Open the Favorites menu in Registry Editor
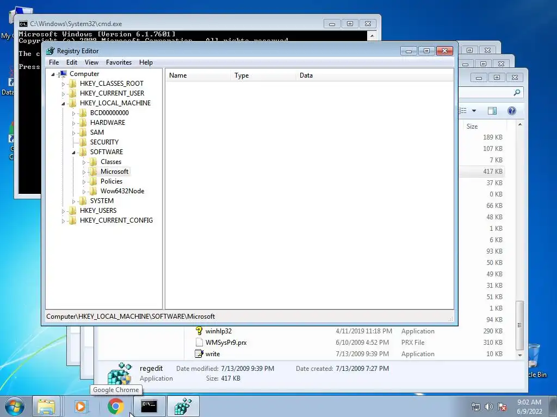557x417 pixels. [x=119, y=62]
